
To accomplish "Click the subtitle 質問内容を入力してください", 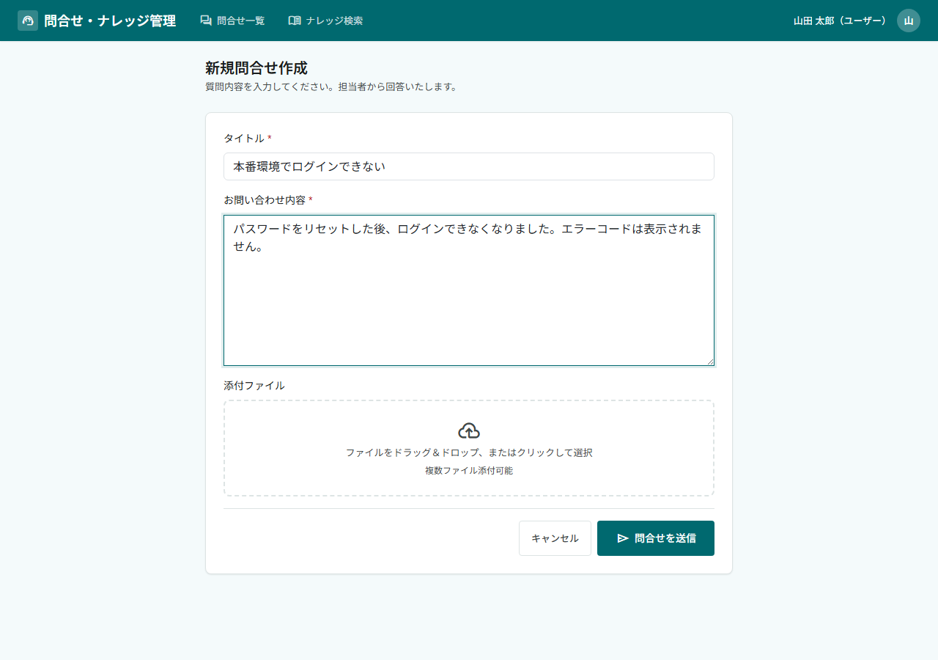I will (331, 87).
